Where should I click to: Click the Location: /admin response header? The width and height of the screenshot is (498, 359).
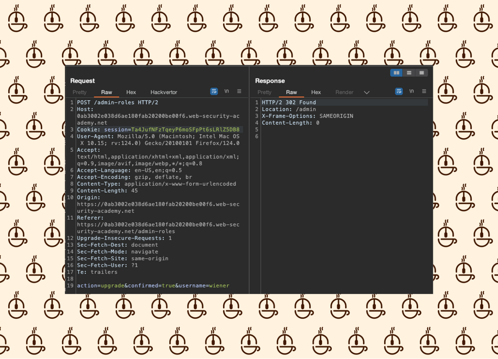click(x=289, y=109)
